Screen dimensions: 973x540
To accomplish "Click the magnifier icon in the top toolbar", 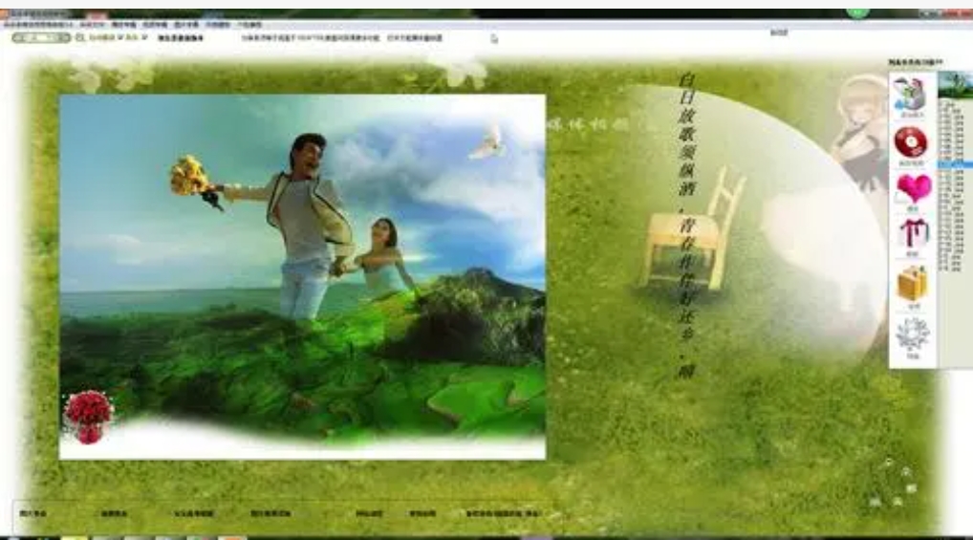I will (x=80, y=38).
